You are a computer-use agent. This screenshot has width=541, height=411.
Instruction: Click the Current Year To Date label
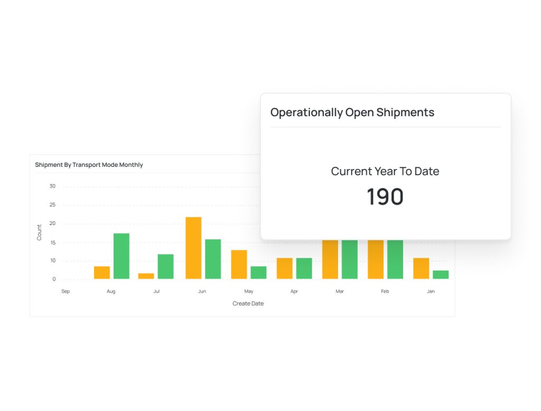click(385, 171)
